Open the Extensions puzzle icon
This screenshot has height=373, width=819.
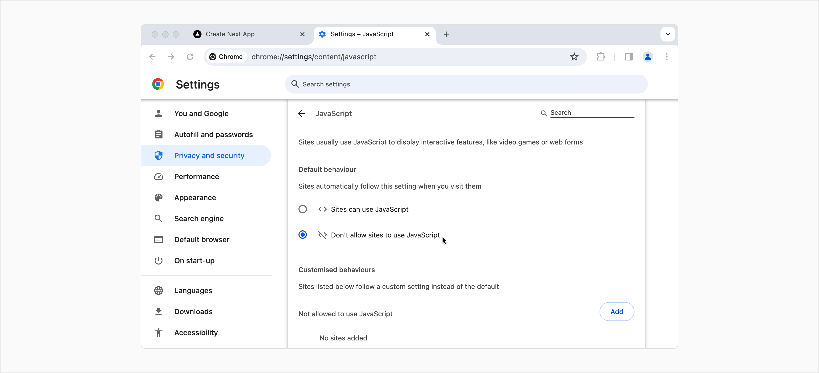click(601, 57)
